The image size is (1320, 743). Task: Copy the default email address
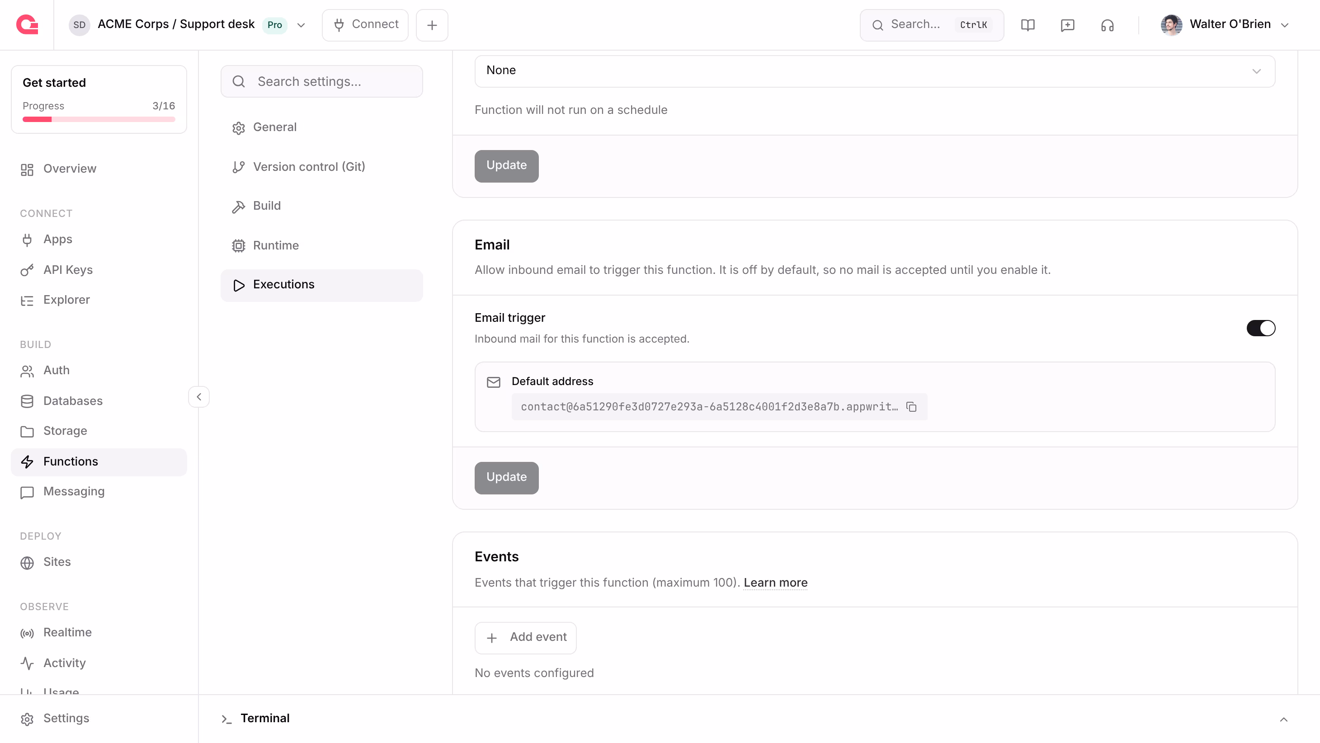(x=911, y=407)
